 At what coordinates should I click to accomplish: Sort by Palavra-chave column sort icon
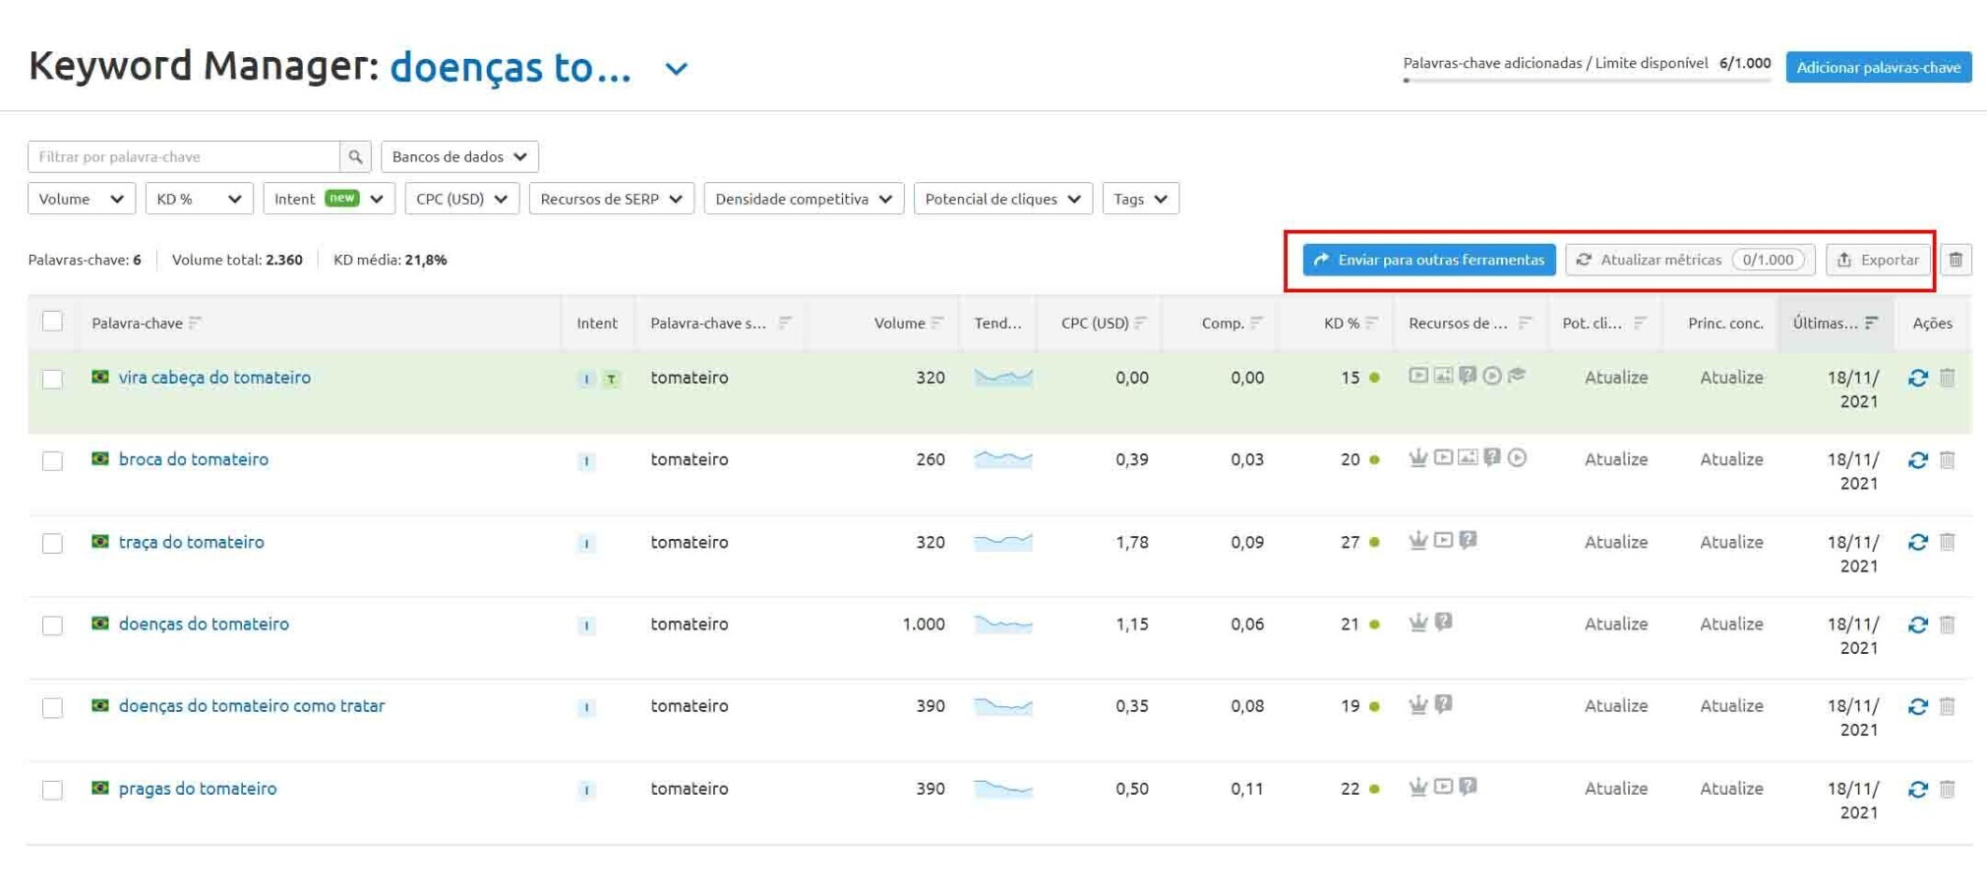click(x=195, y=323)
